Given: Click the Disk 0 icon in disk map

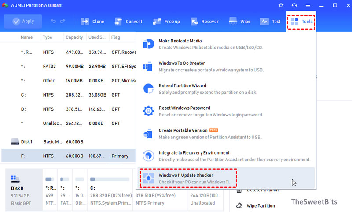Looking at the screenshot, I should 15,179.
